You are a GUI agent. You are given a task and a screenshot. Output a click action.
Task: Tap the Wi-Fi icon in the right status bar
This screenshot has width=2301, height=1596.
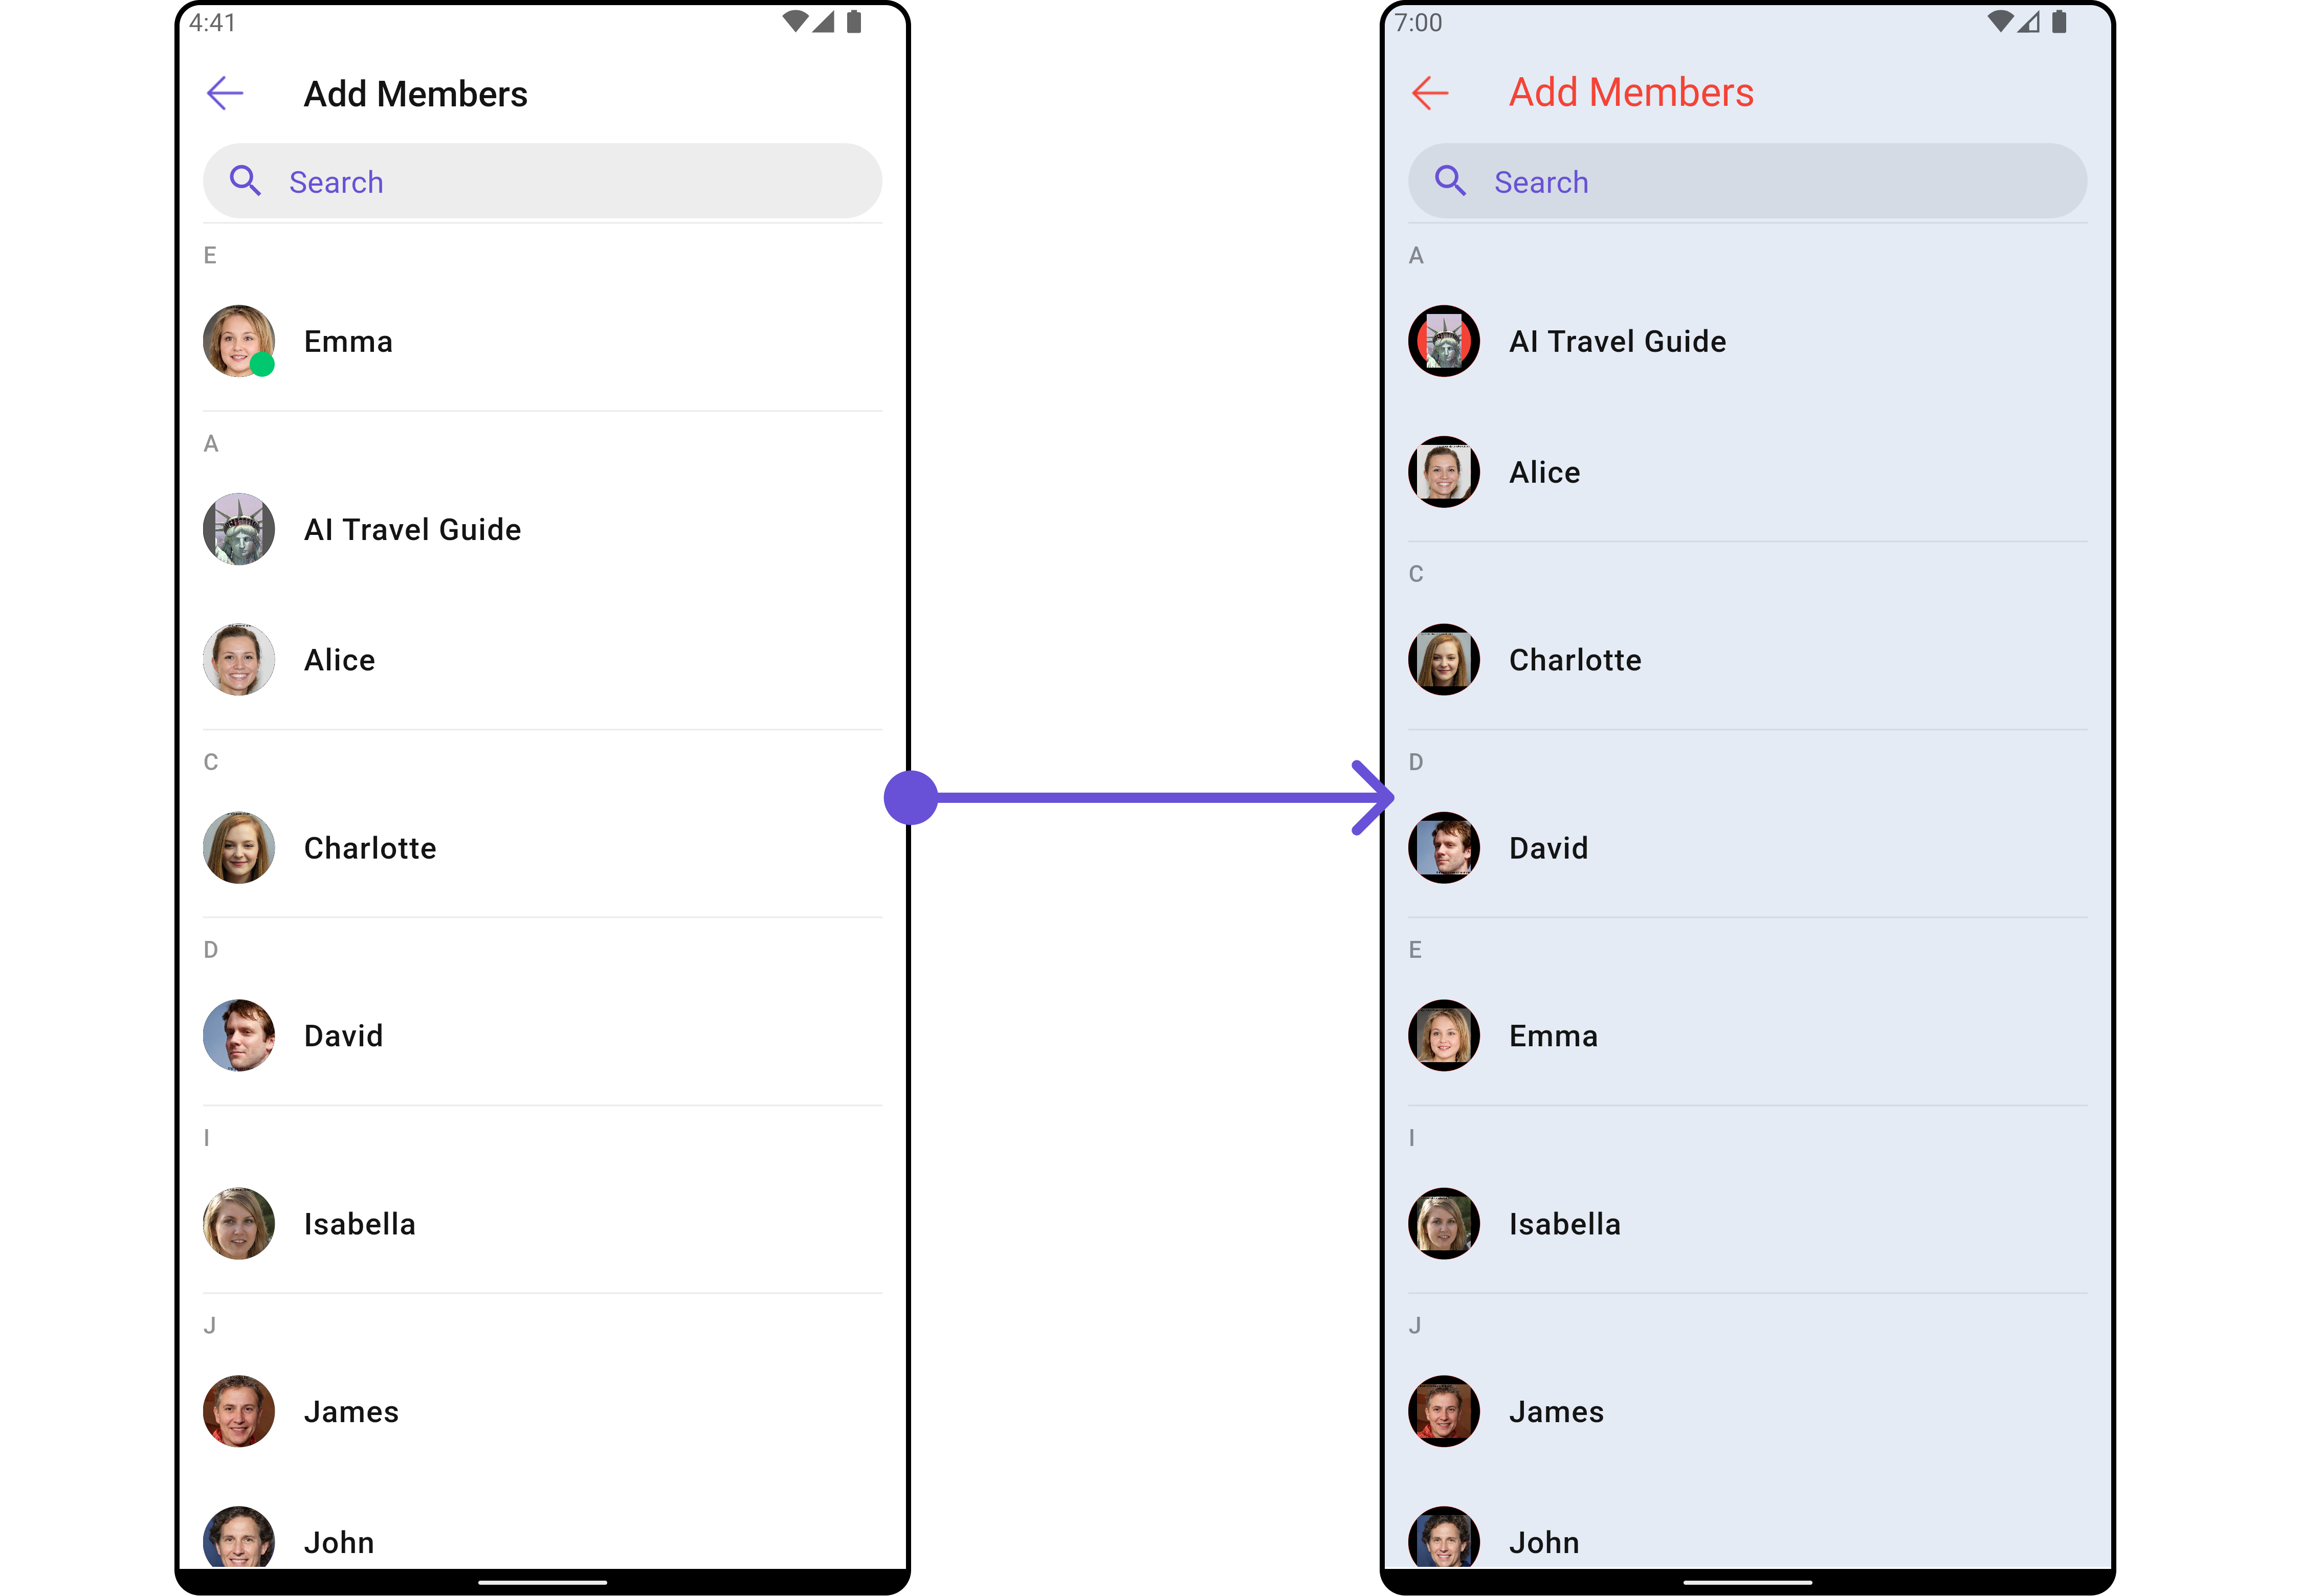[1999, 22]
